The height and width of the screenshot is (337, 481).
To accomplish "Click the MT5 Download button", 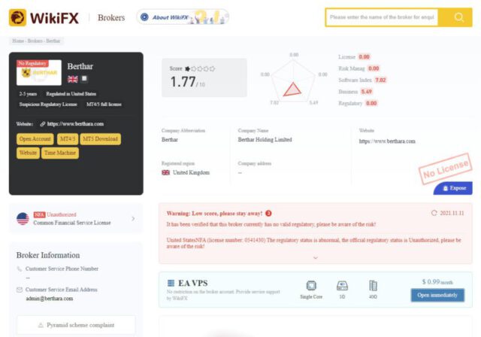I will point(100,139).
